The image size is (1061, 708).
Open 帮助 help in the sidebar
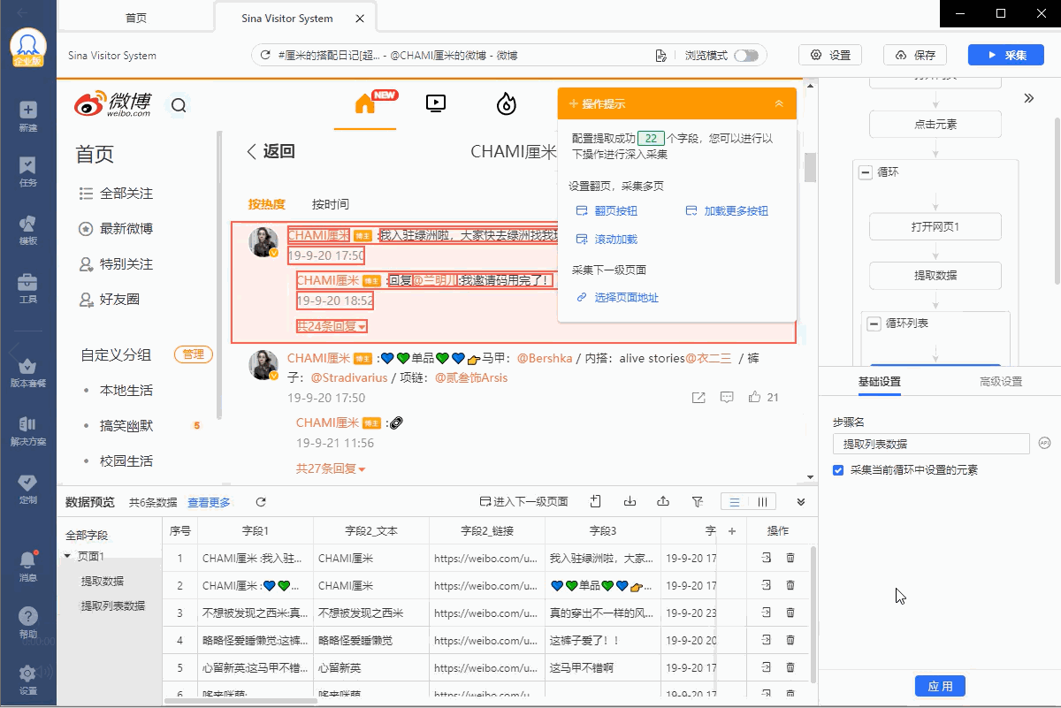(x=28, y=622)
